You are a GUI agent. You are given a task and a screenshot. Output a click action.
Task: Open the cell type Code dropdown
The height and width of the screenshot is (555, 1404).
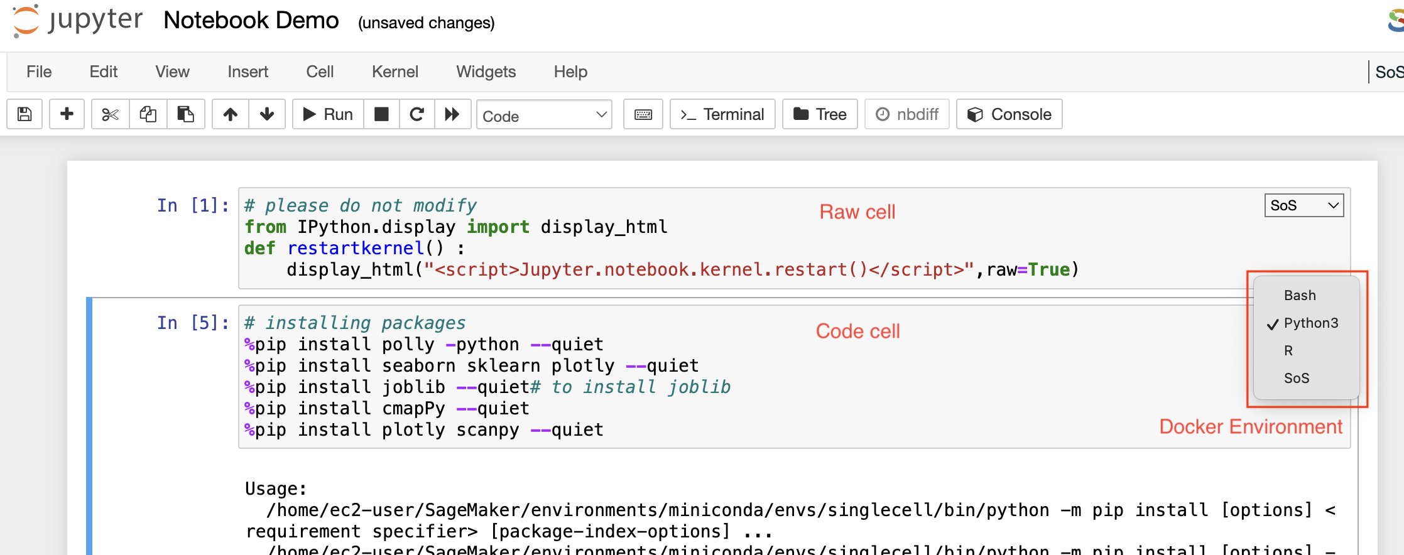click(x=544, y=115)
